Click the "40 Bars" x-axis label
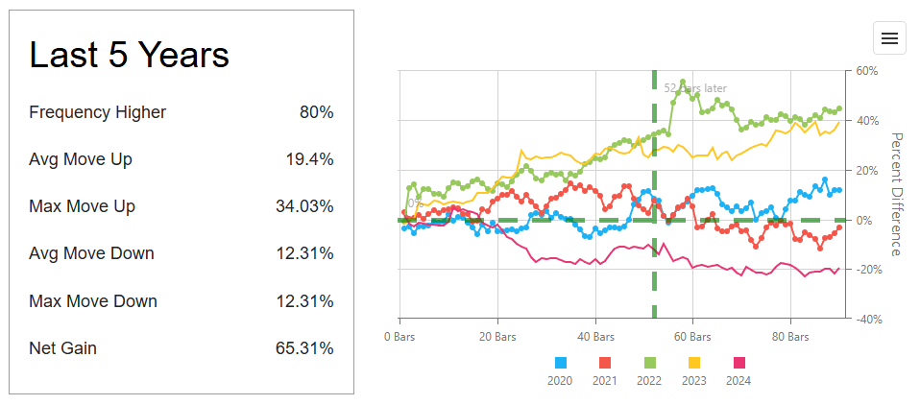Viewport: 920px width, 405px height. tap(595, 337)
